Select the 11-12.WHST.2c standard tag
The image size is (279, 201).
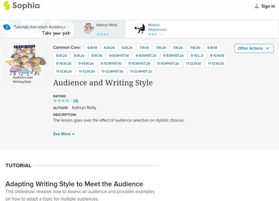pos(141,72)
